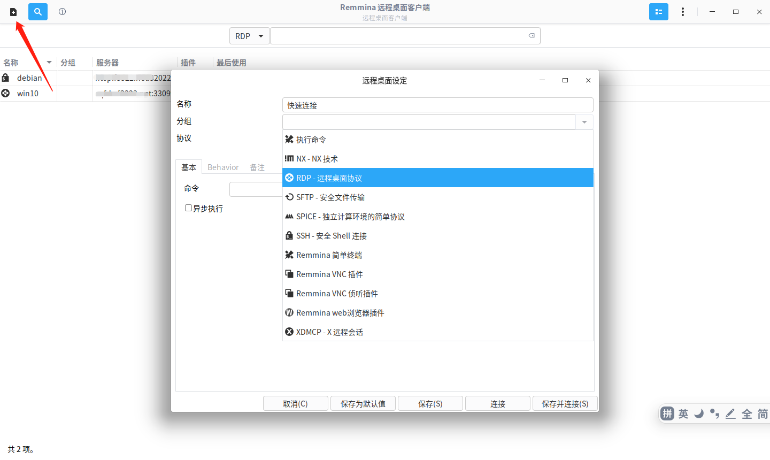Toggle the 拼 pinyin input method icon
This screenshot has width=770, height=460.
[667, 413]
